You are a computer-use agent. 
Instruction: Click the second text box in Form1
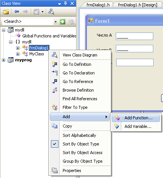(135, 49)
